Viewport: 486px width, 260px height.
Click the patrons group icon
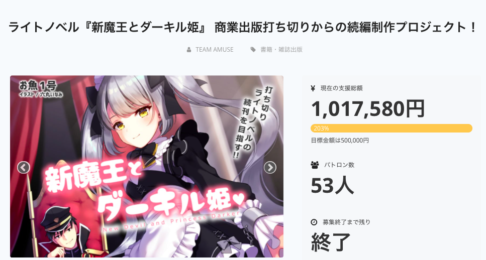pyautogui.click(x=315, y=165)
